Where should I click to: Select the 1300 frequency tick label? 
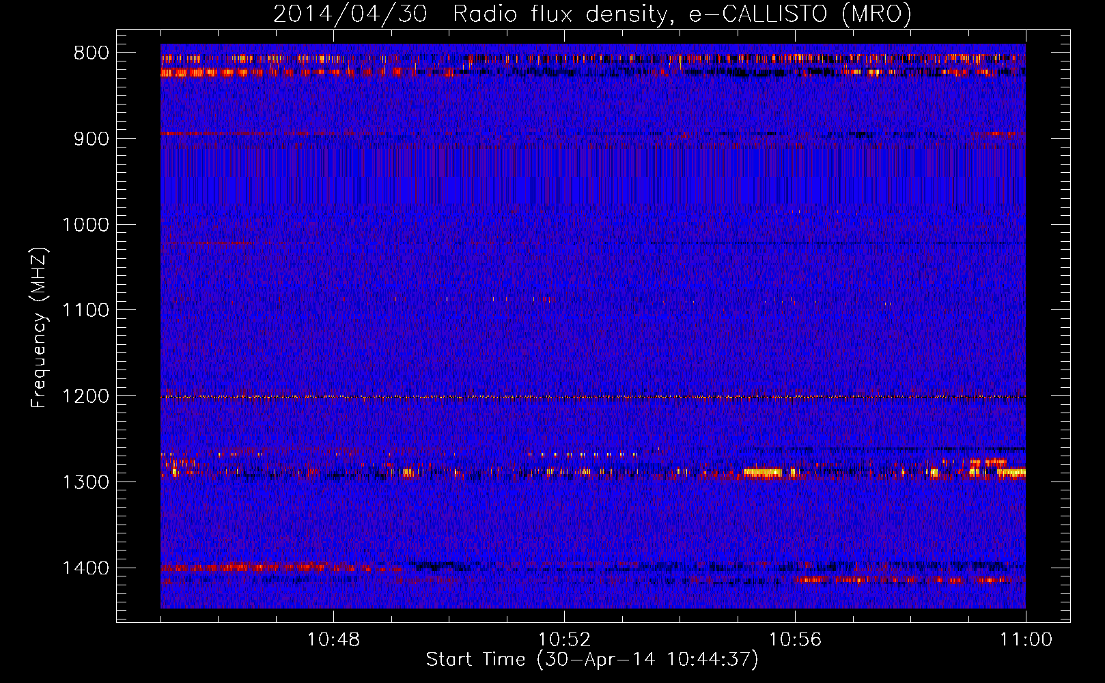click(x=85, y=482)
